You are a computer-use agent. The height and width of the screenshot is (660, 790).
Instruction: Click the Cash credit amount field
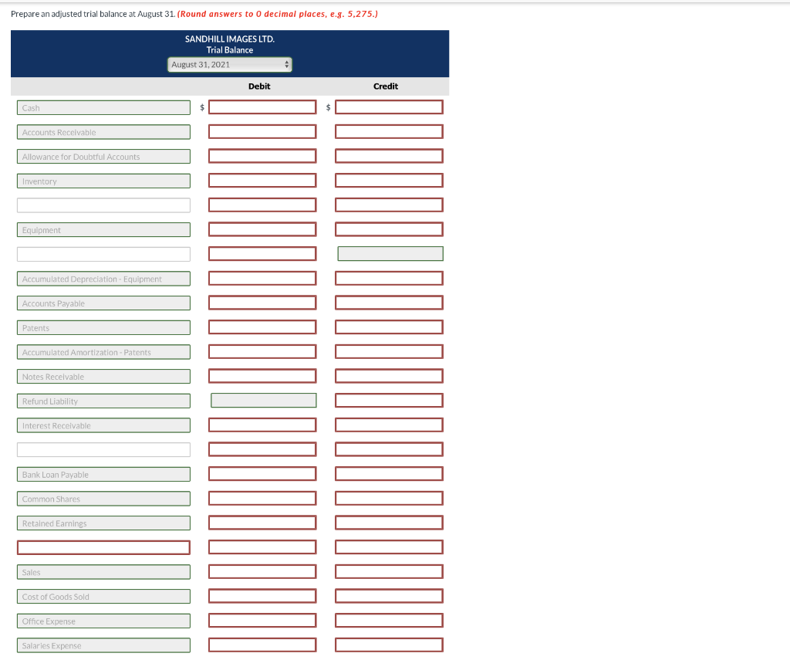tap(389, 107)
